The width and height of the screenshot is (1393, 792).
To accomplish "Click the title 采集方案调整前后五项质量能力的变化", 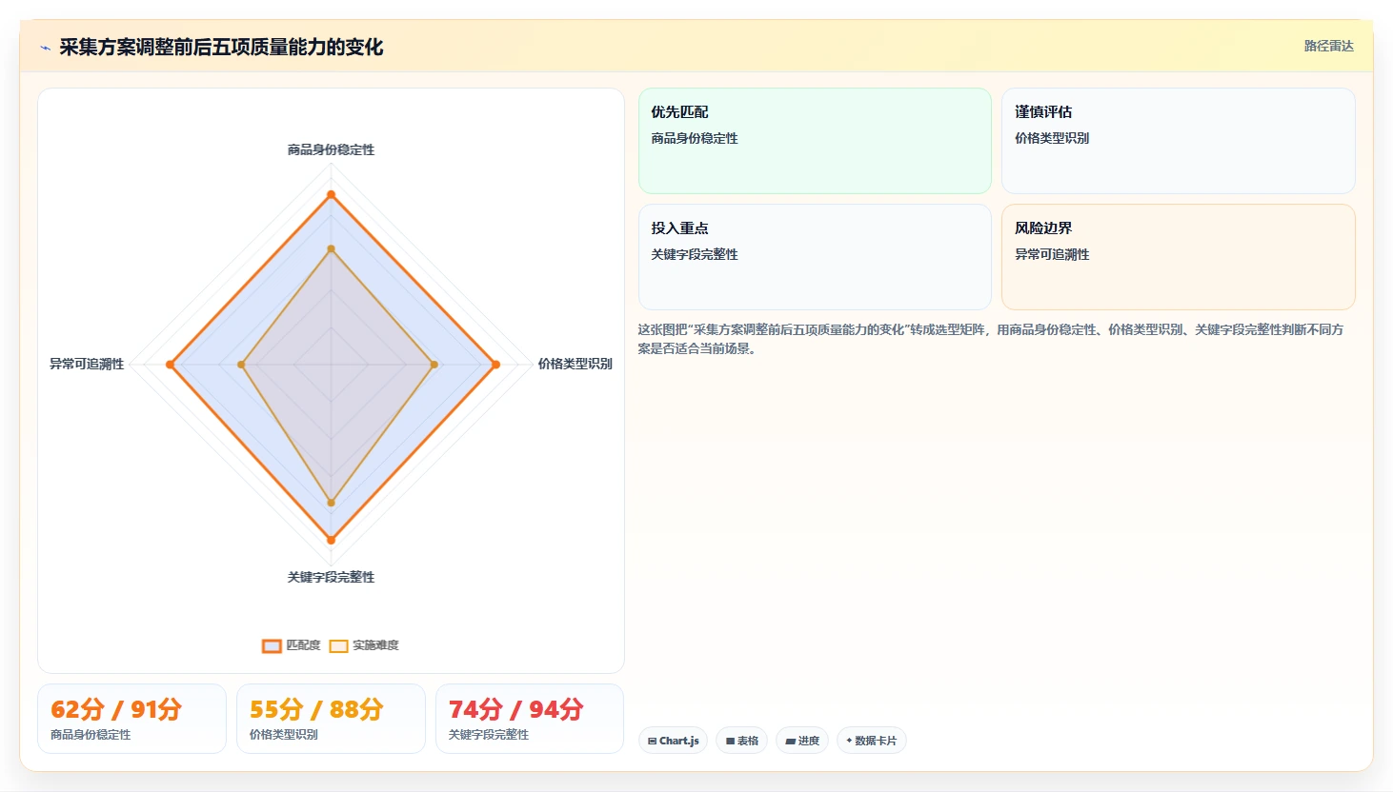I will [221, 47].
